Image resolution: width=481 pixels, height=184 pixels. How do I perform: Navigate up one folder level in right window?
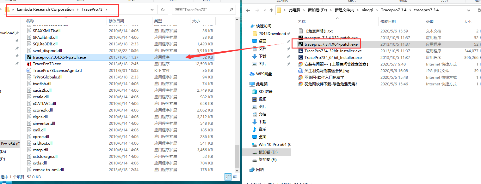click(271, 10)
